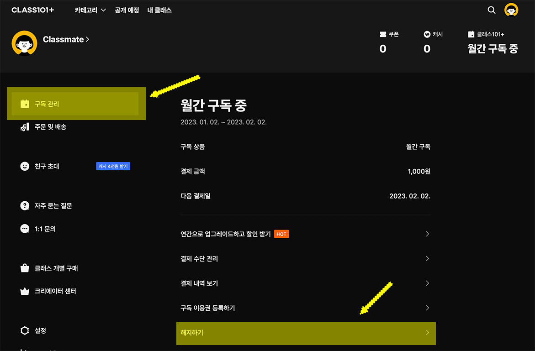Viewport: 535px width, 351px height.
Task: Click the 캐시 won currency icon
Action: pyautogui.click(x=426, y=34)
